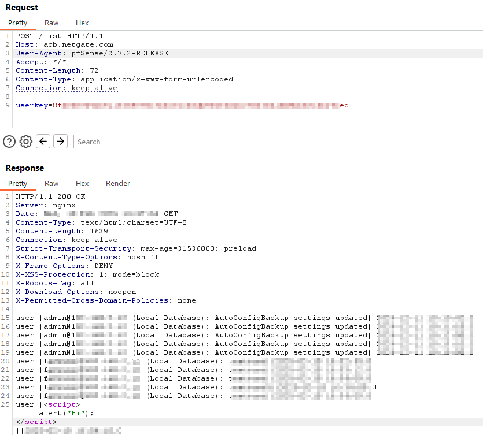The width and height of the screenshot is (483, 435).
Task: Click the "Server: nginx" response header
Action: (x=46, y=205)
